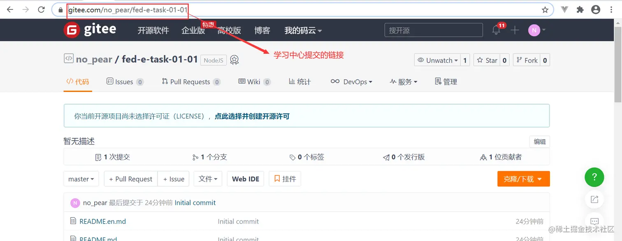Open the browser extensions puzzle icon

pos(580,10)
